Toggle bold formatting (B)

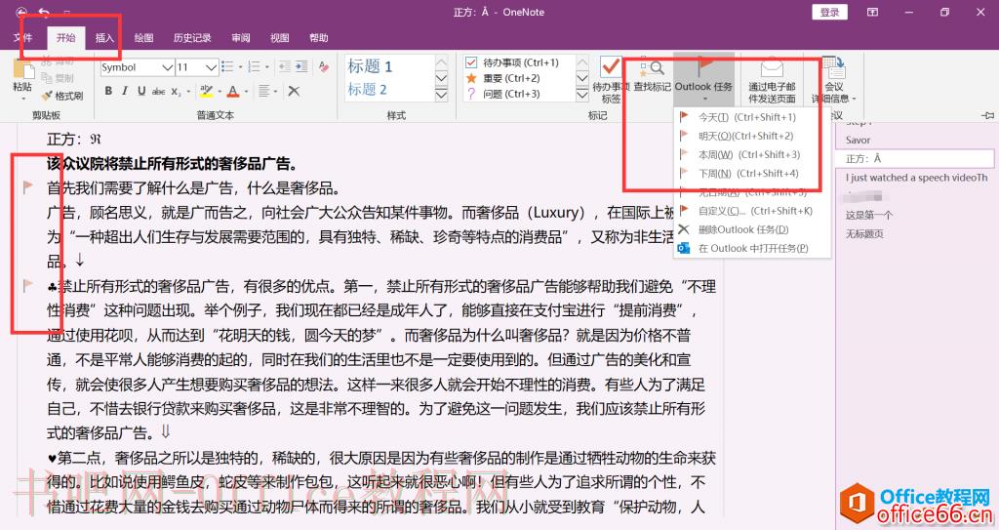coord(108,91)
